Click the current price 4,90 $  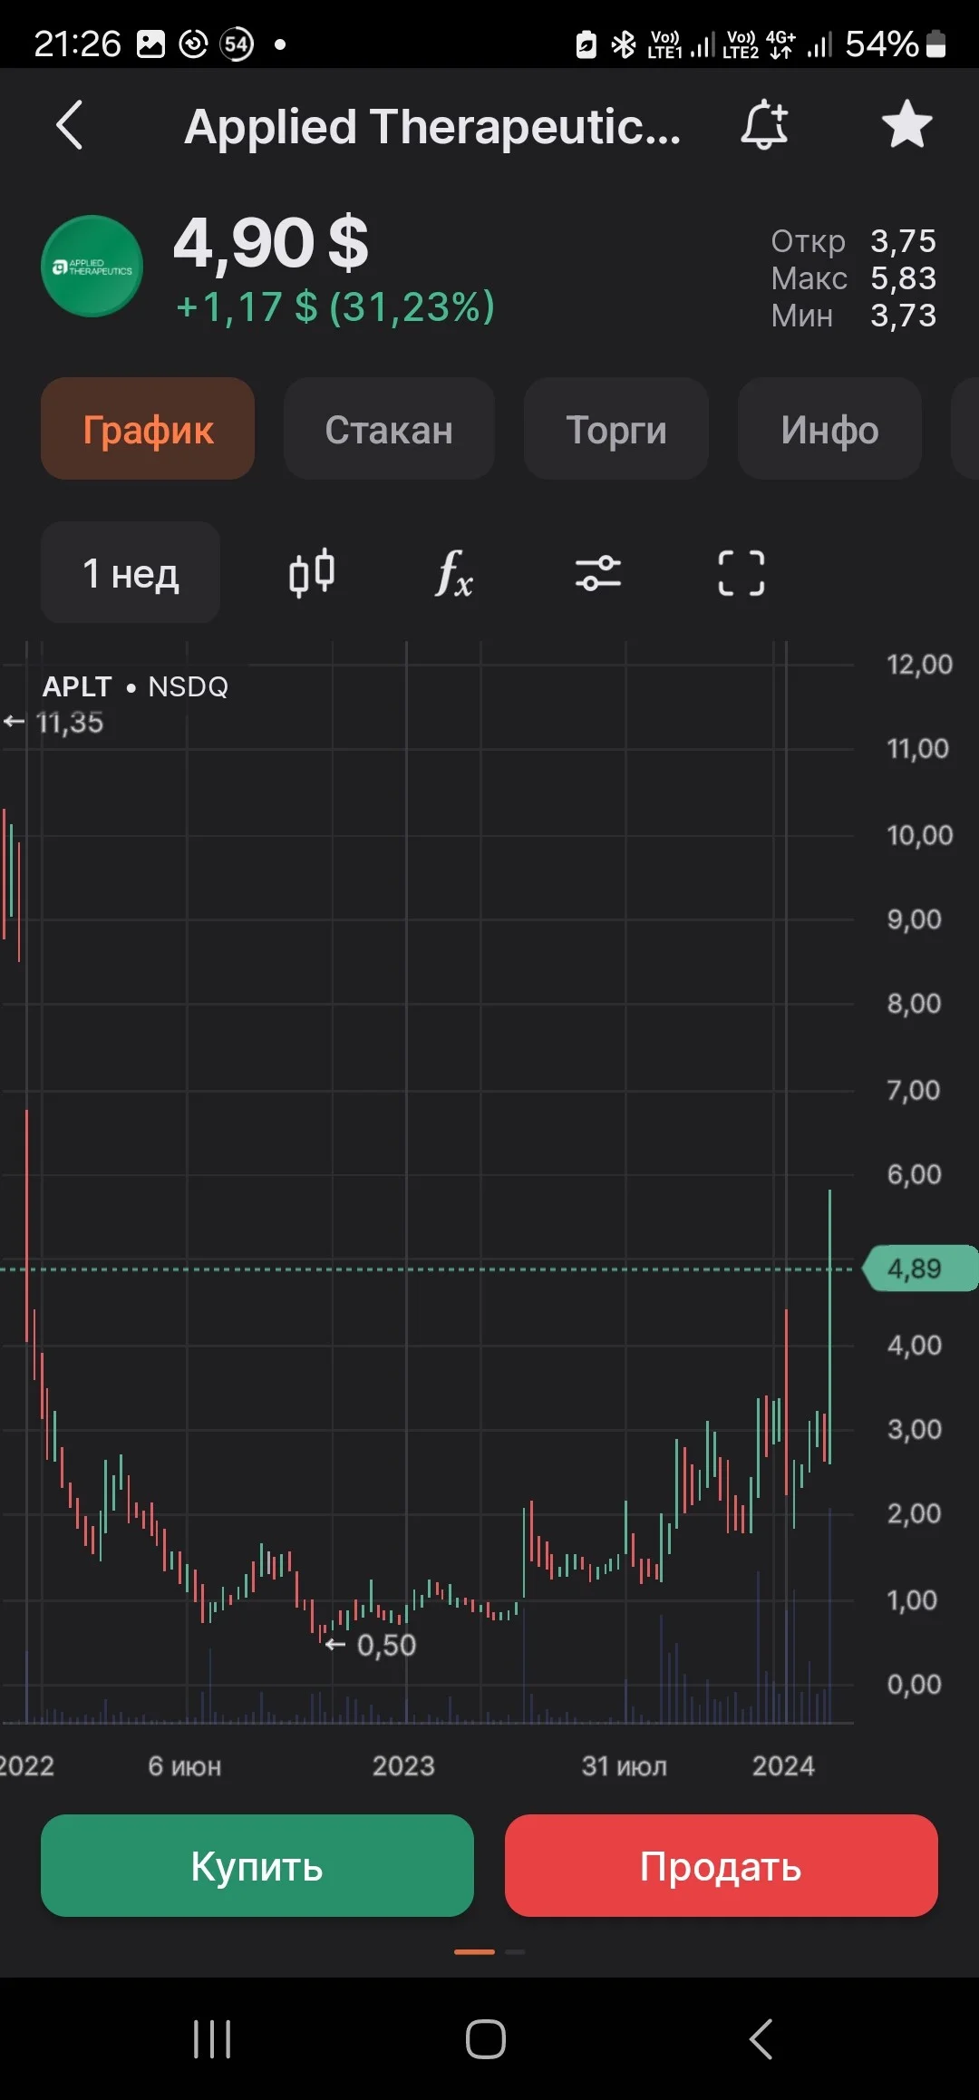point(271,243)
